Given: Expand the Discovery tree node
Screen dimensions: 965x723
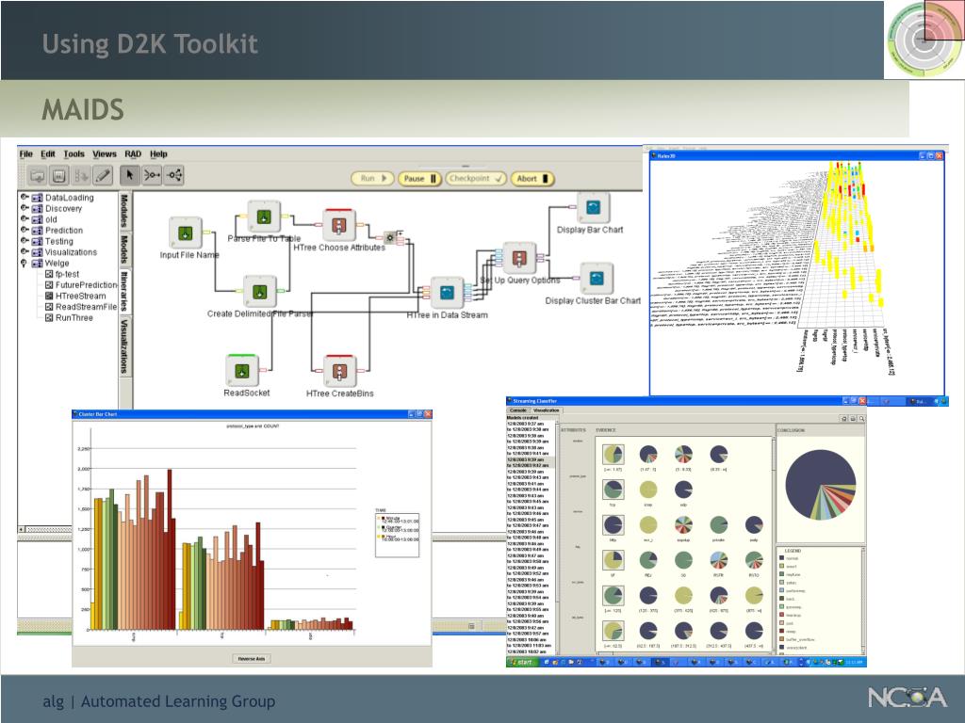Looking at the screenshot, I should coord(24,208).
